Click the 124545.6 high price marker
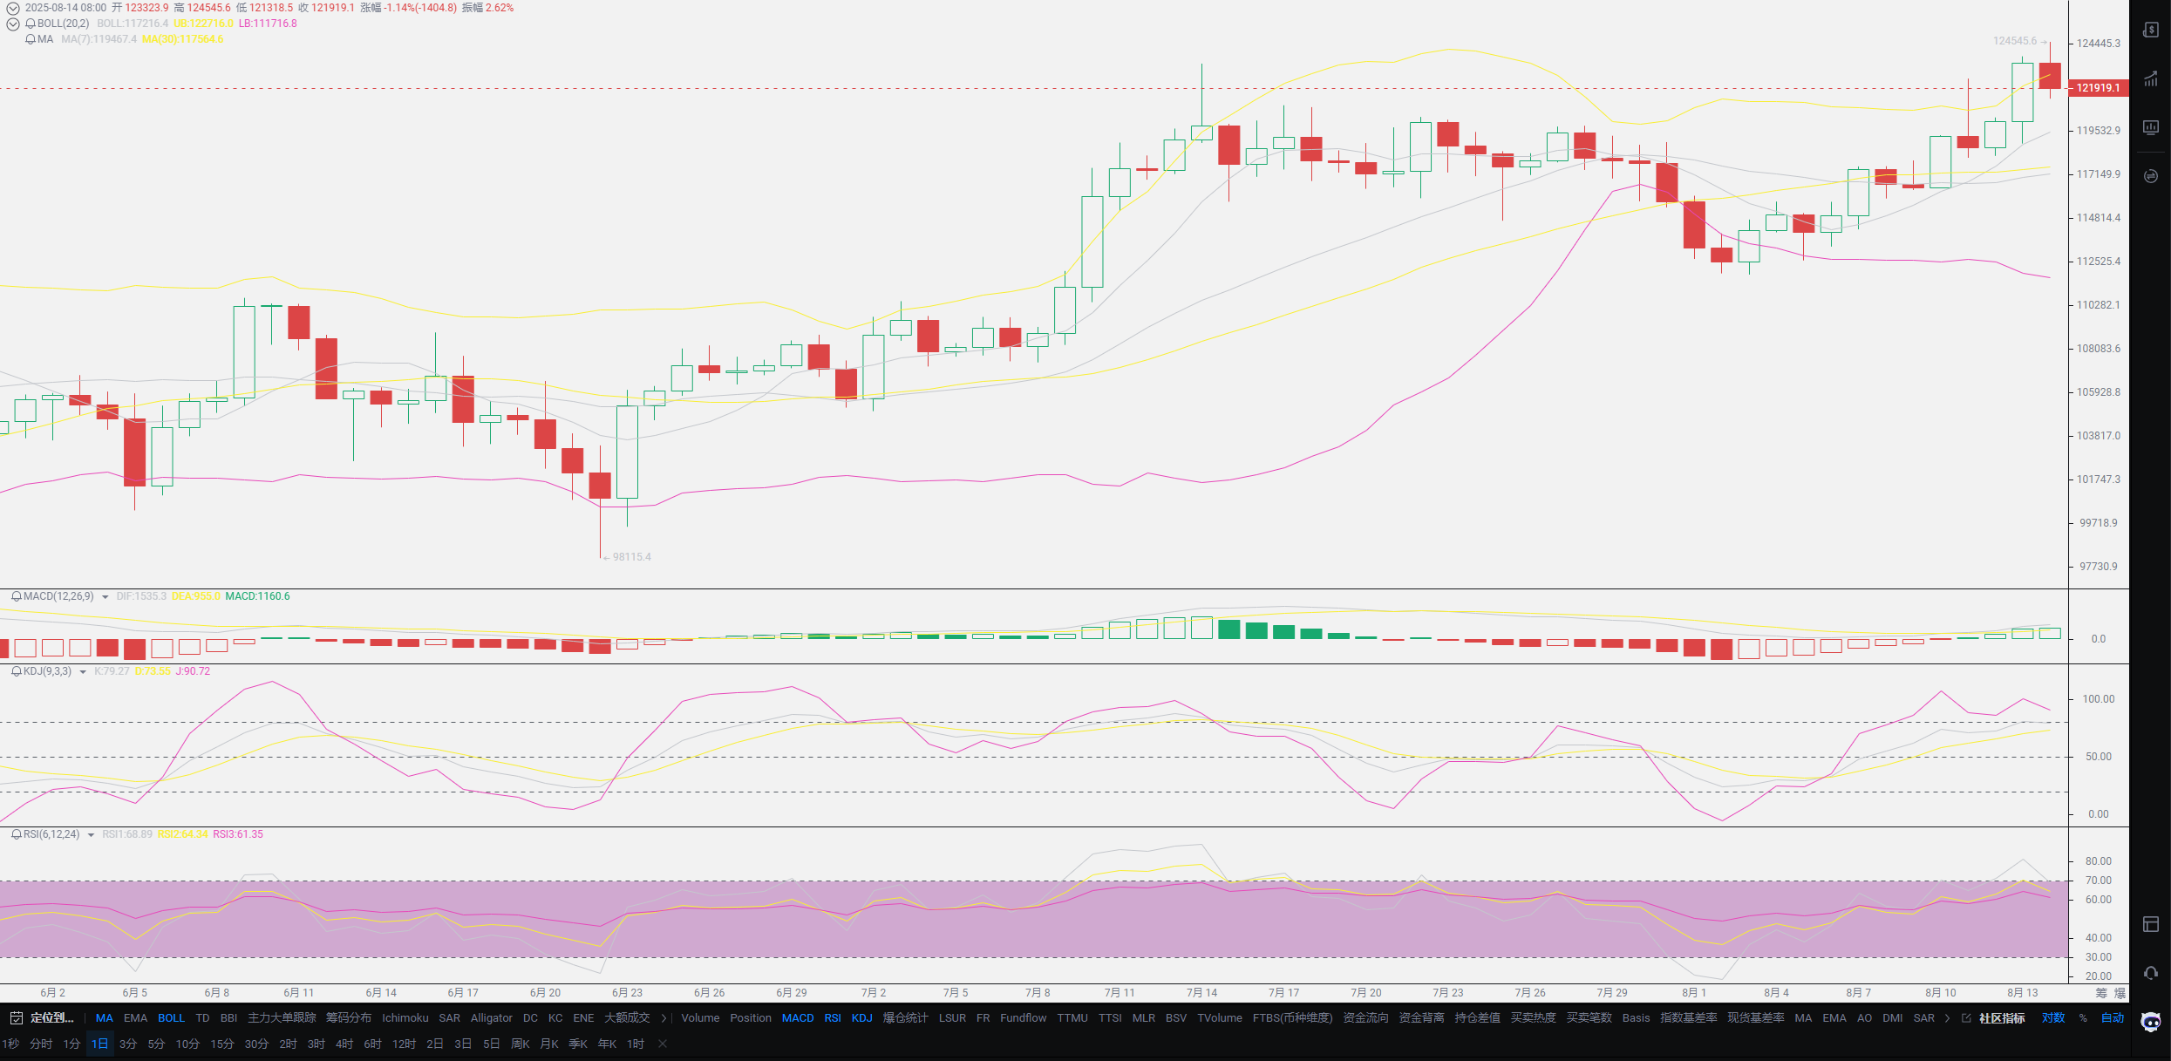 (2015, 41)
